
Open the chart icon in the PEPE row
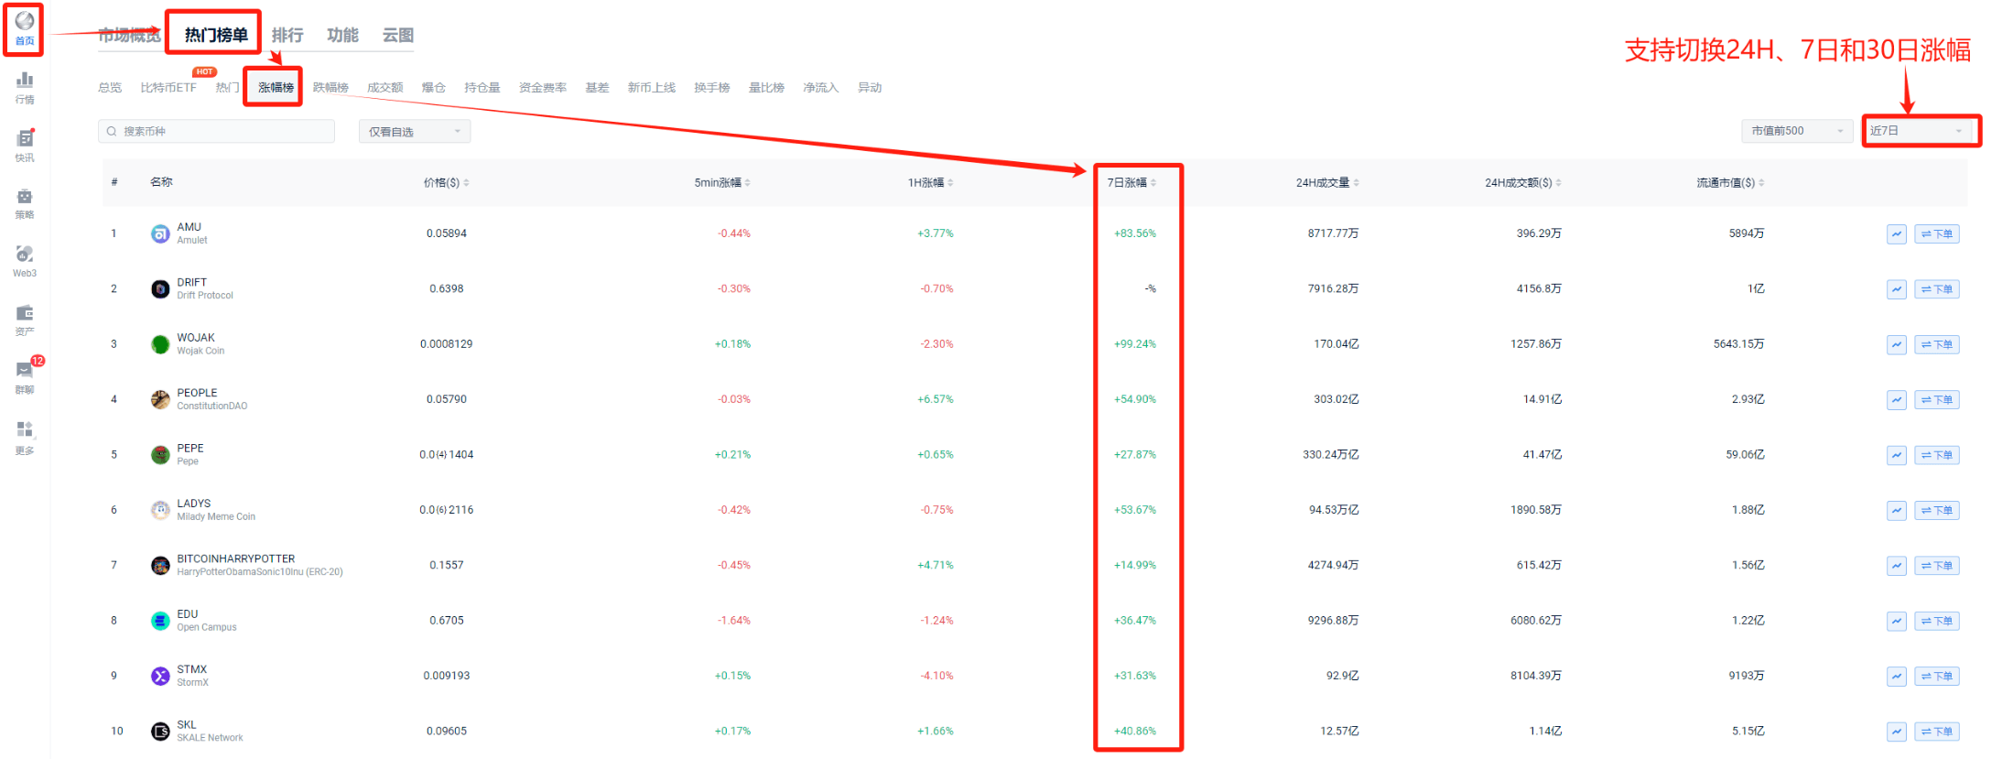pos(1897,455)
